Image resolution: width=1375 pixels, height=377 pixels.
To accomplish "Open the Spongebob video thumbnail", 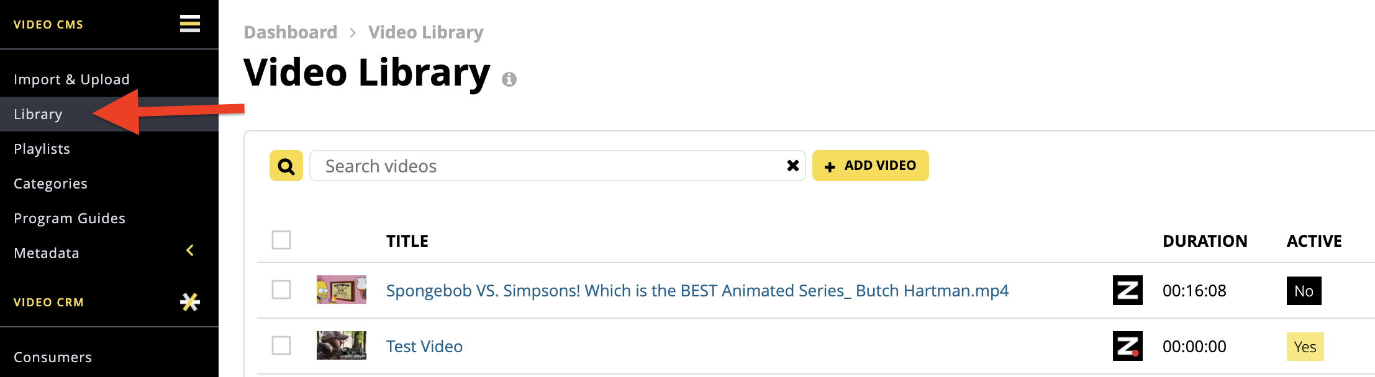I will 342,290.
